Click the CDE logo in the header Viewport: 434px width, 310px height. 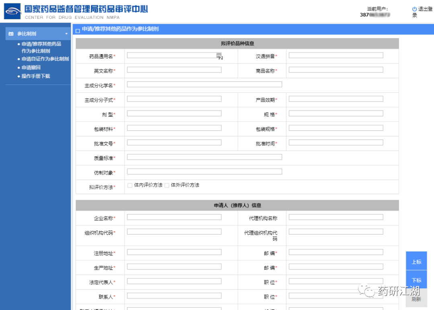pos(13,12)
